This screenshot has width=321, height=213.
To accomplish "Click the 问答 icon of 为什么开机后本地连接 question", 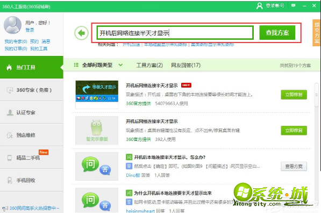I will (x=97, y=200).
